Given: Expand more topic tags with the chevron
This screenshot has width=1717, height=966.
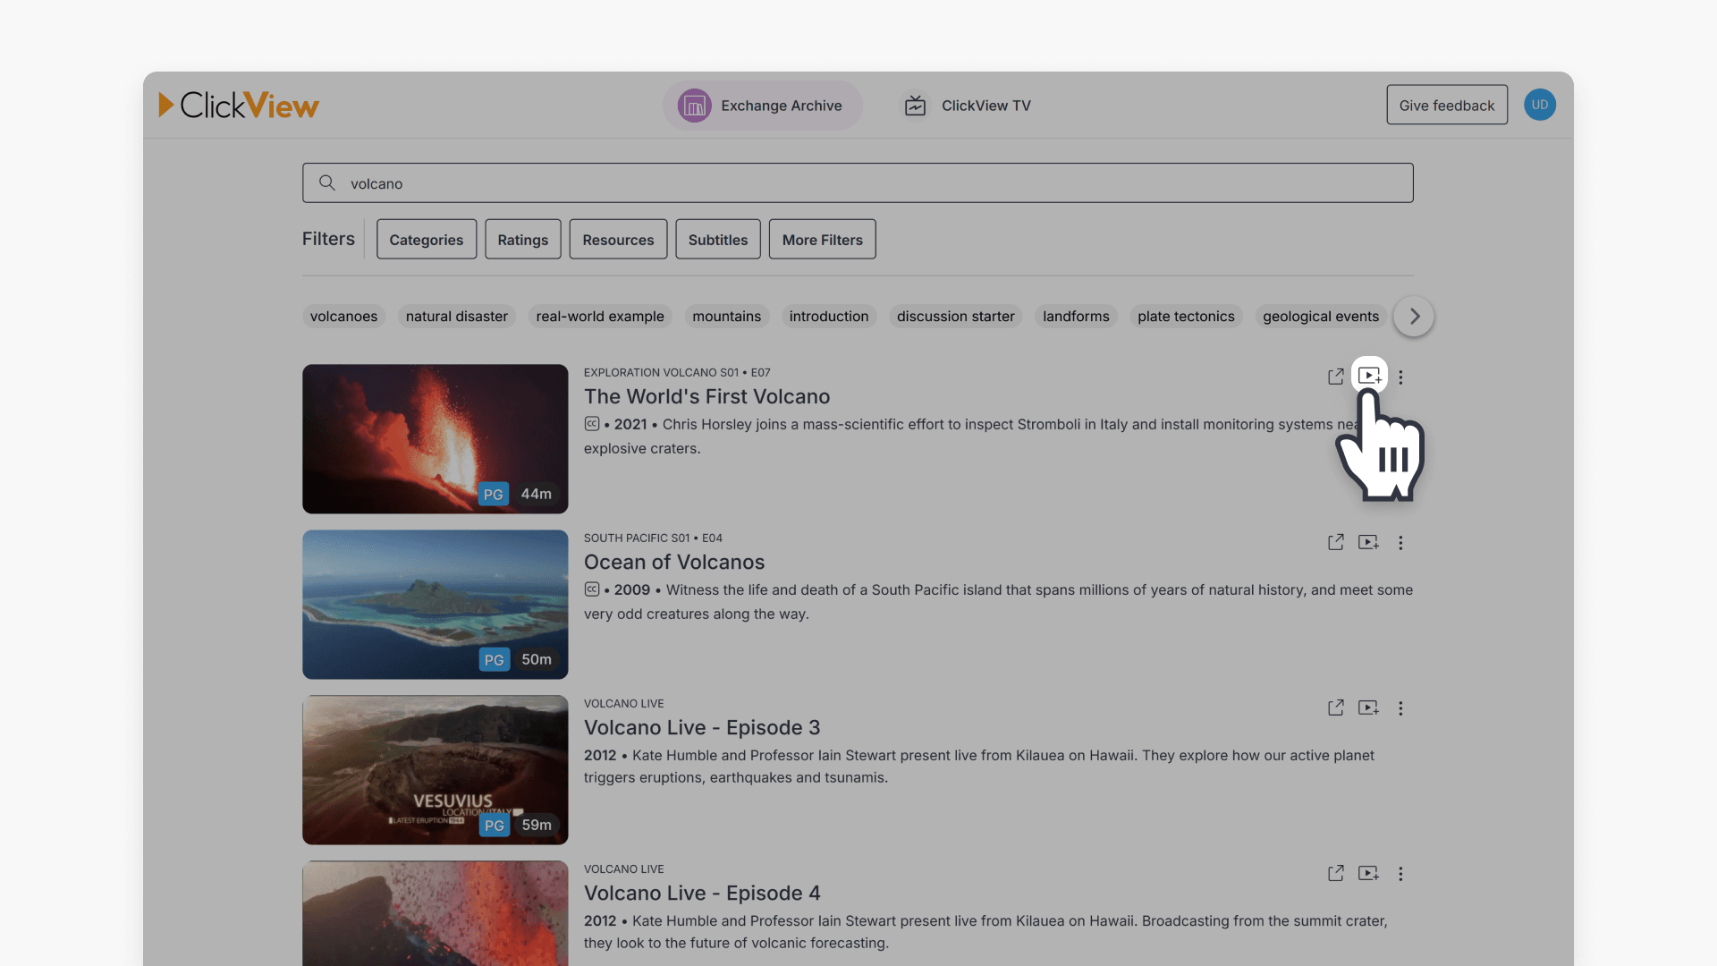Looking at the screenshot, I should click(1413, 316).
